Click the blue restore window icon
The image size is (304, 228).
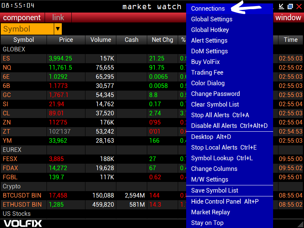(x=290, y=6)
